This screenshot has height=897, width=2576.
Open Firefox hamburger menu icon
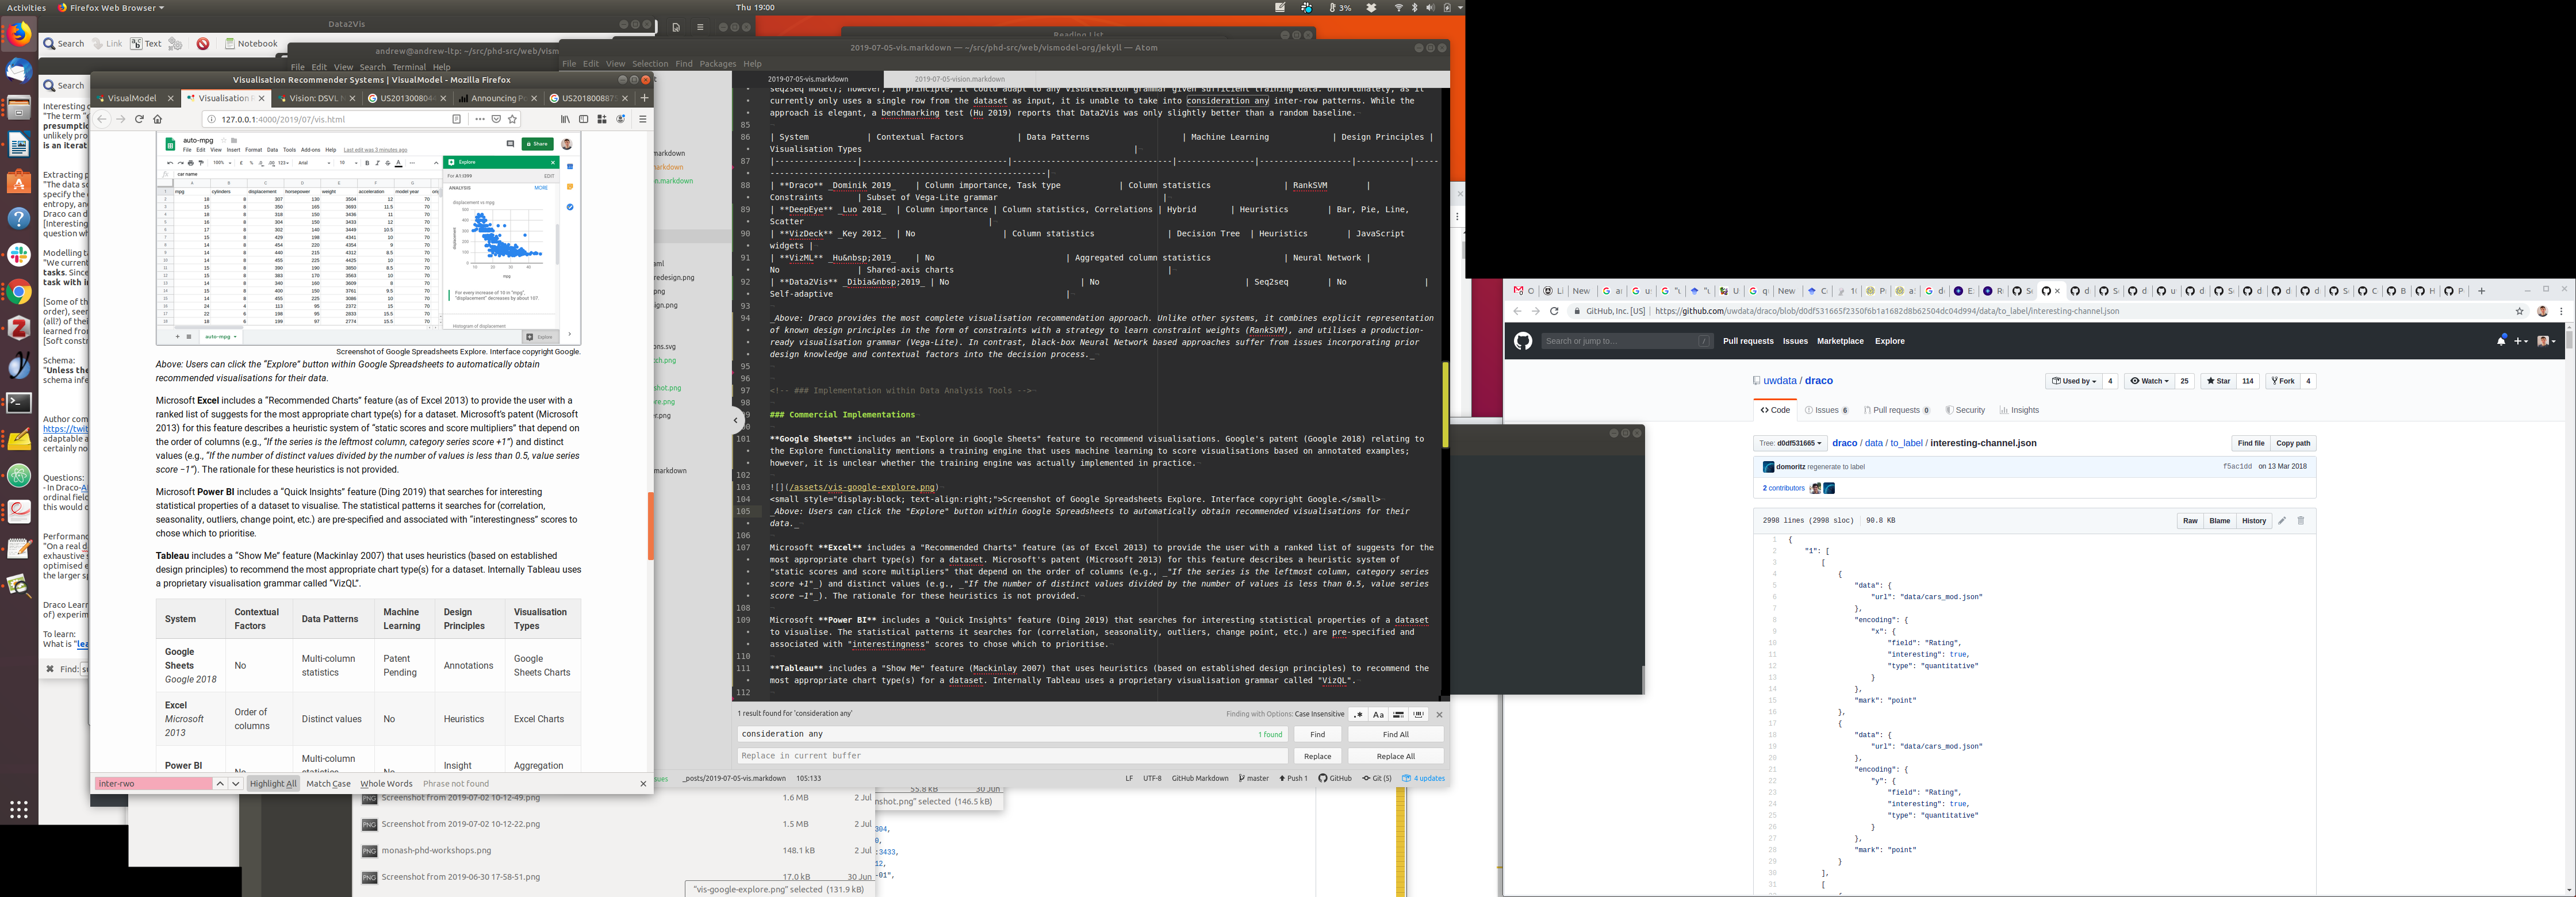coord(643,119)
